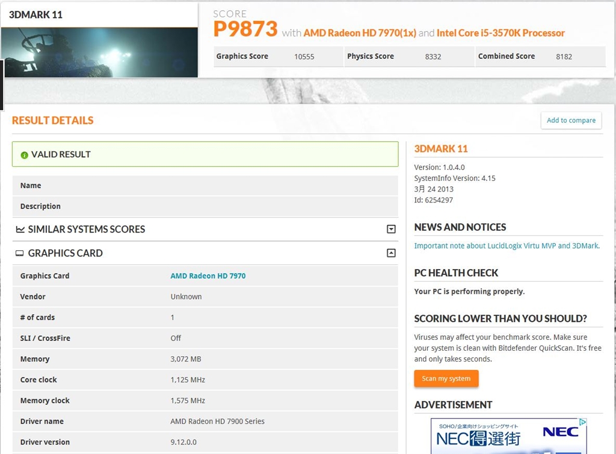Click the date 3月 24 2013

(x=434, y=189)
